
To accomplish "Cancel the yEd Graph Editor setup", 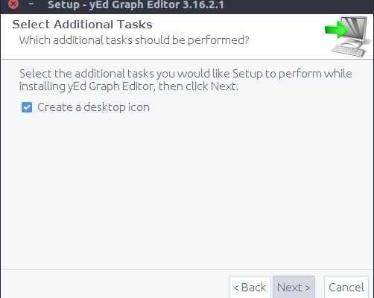I will click(x=346, y=288).
